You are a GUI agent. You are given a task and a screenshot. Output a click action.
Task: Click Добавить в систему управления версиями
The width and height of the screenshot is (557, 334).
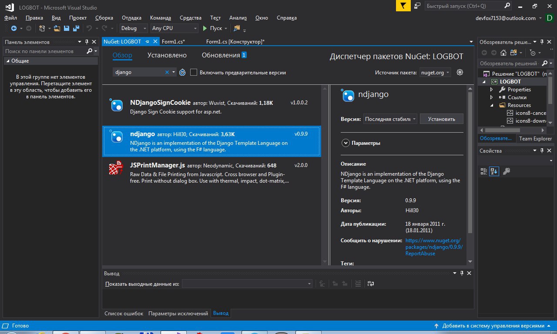tap(492, 326)
